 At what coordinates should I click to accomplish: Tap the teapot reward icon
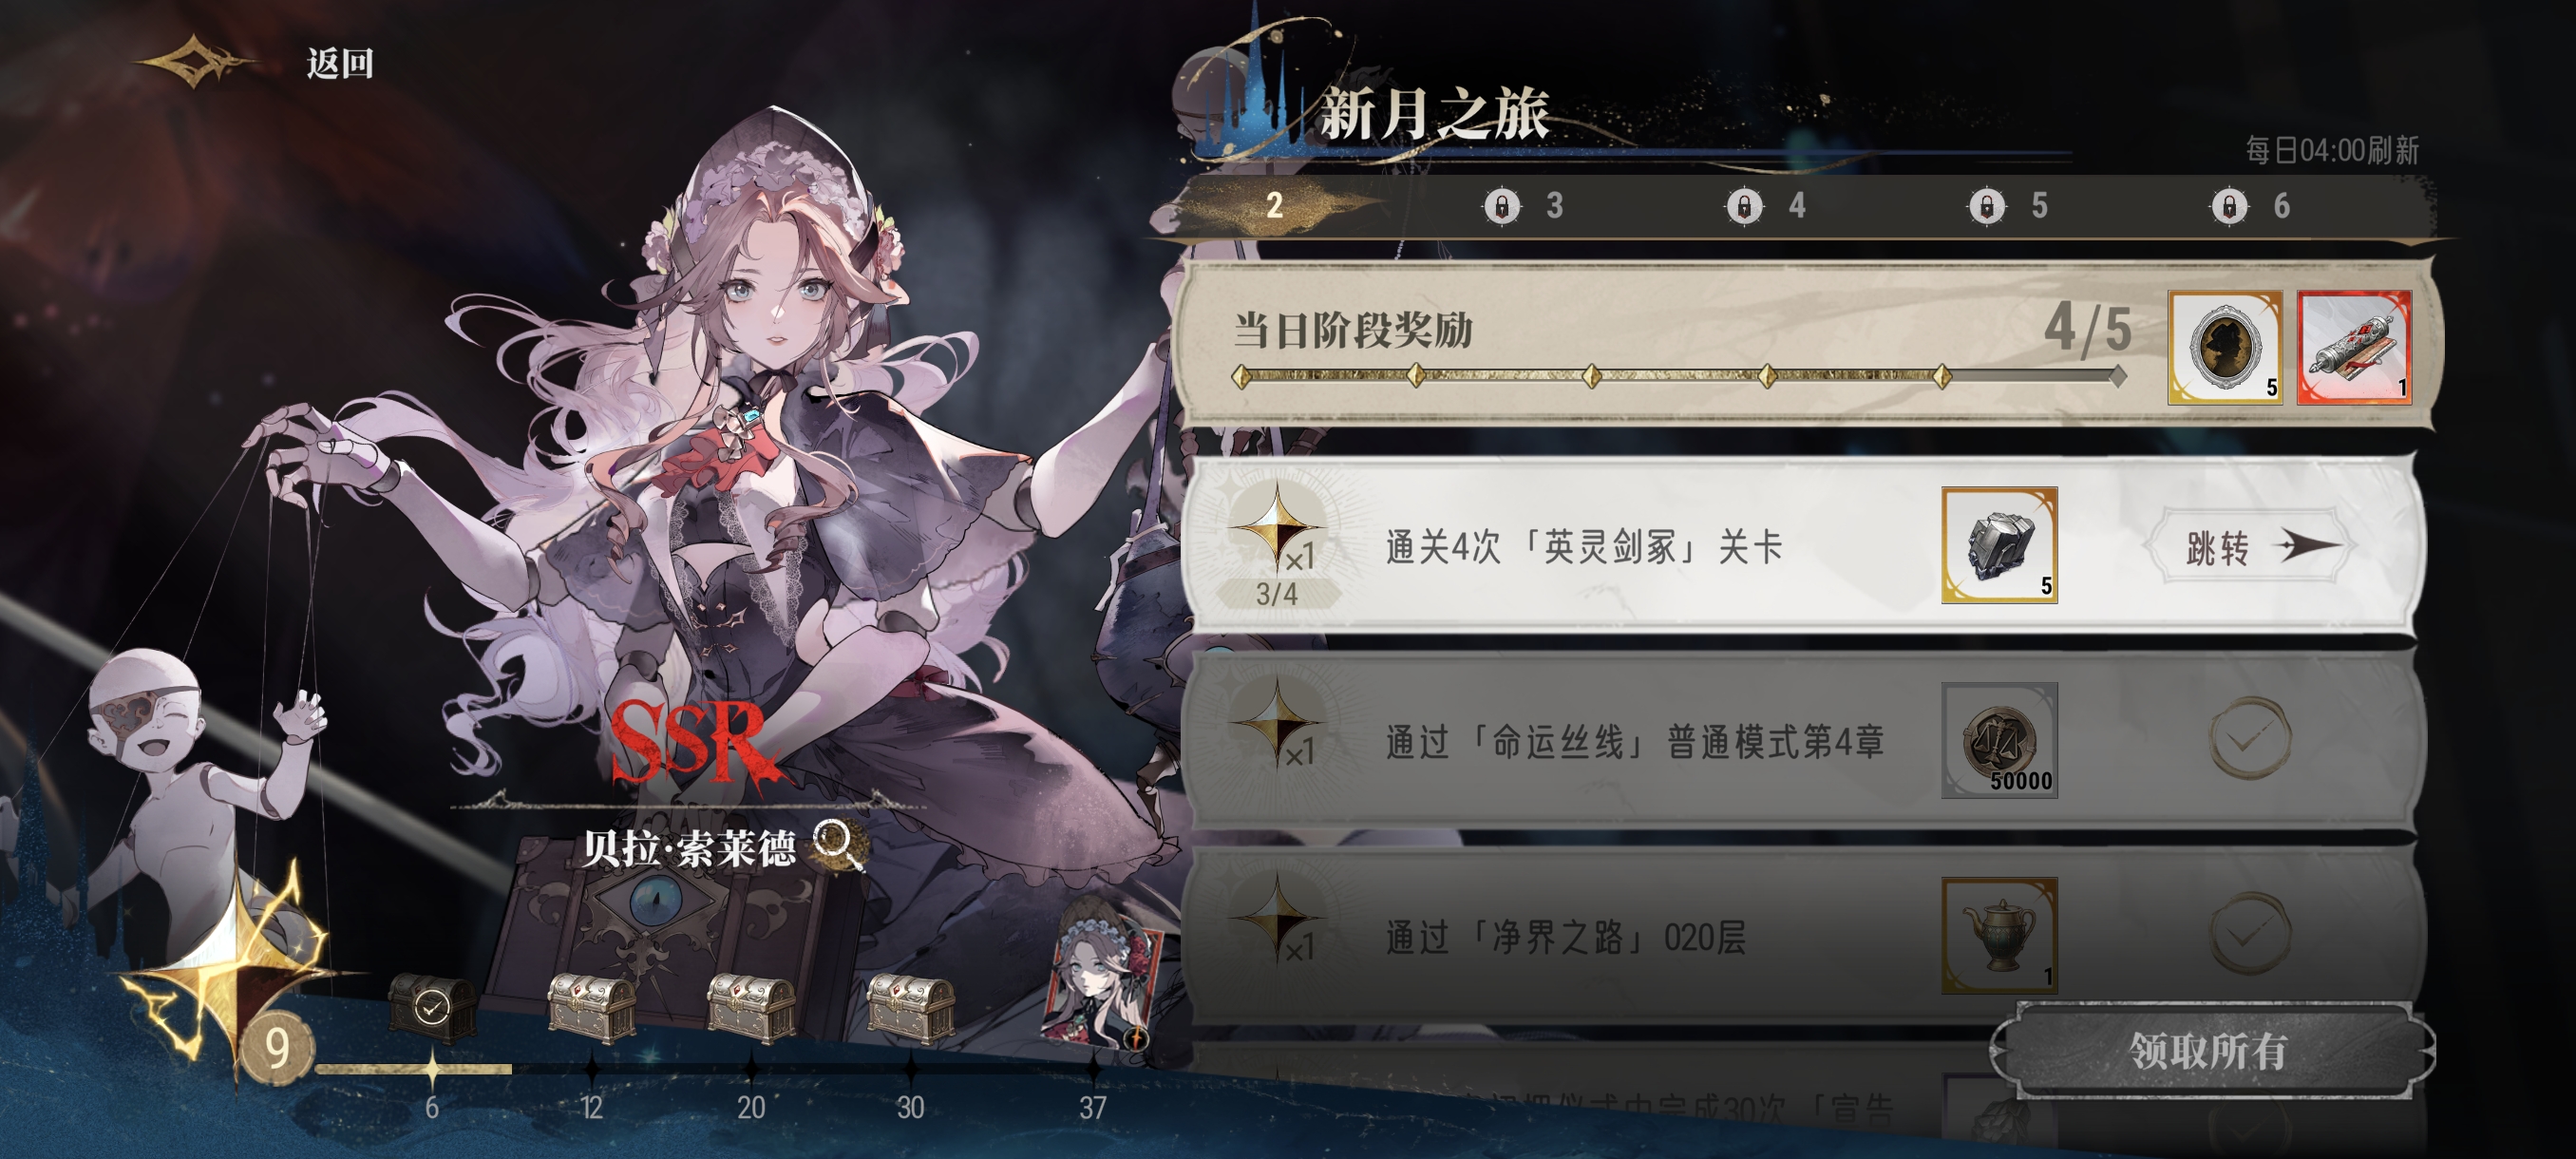(1999, 935)
